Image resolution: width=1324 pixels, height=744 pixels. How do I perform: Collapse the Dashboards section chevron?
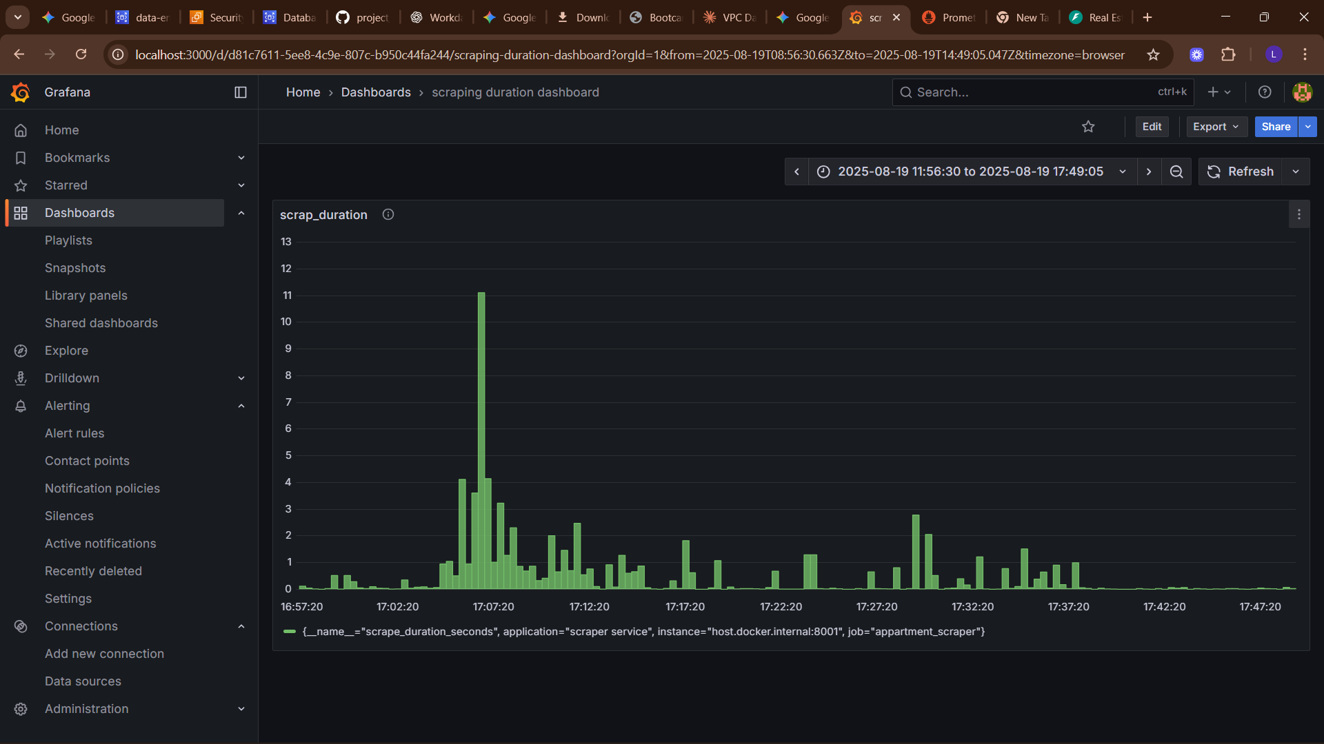(x=241, y=213)
